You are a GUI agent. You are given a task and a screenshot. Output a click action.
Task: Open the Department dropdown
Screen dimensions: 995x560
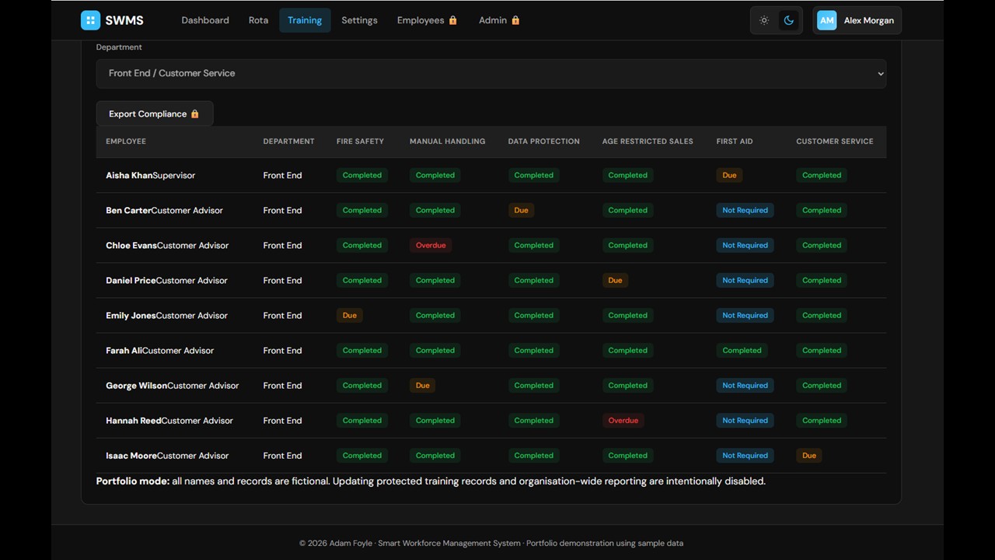491,73
